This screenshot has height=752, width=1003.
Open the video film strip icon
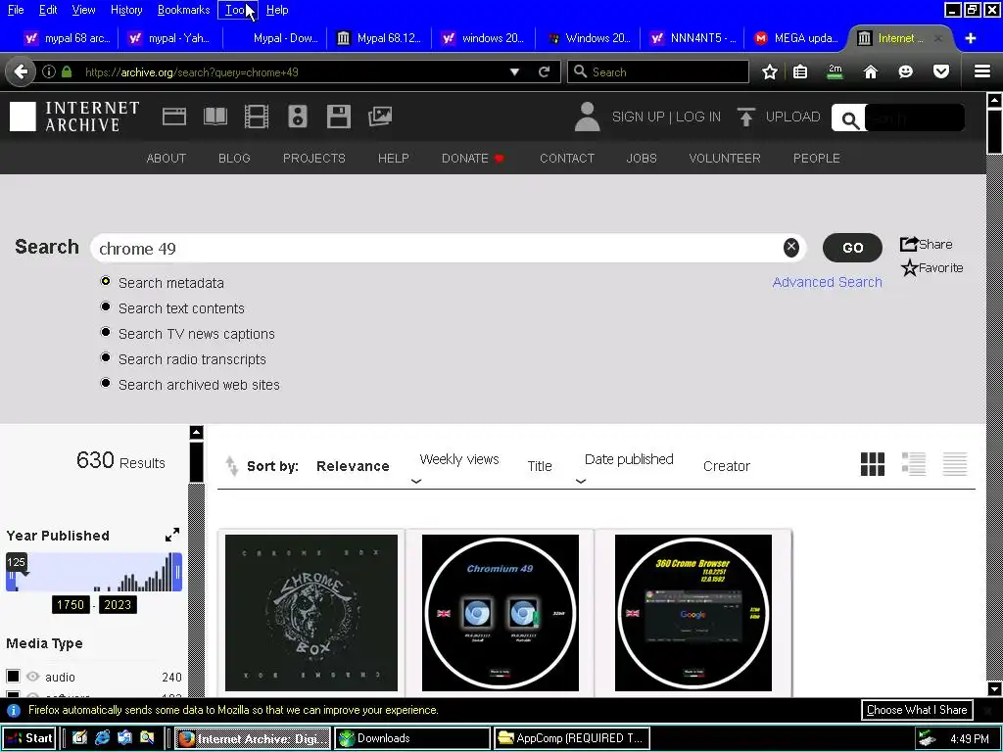tap(257, 117)
